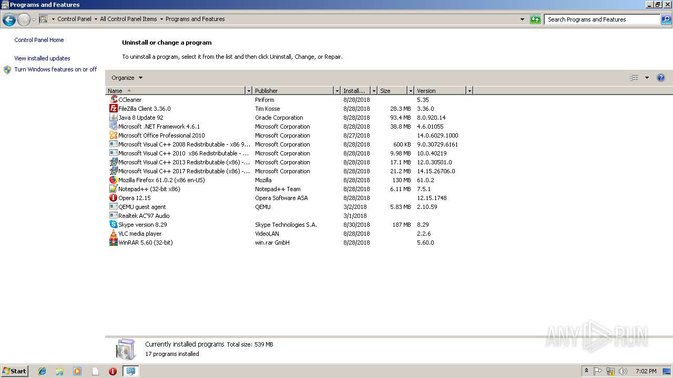Image resolution: width=673 pixels, height=378 pixels.
Task: Click the Mozilla Firefox 61.0.2 icon
Action: [x=113, y=180]
